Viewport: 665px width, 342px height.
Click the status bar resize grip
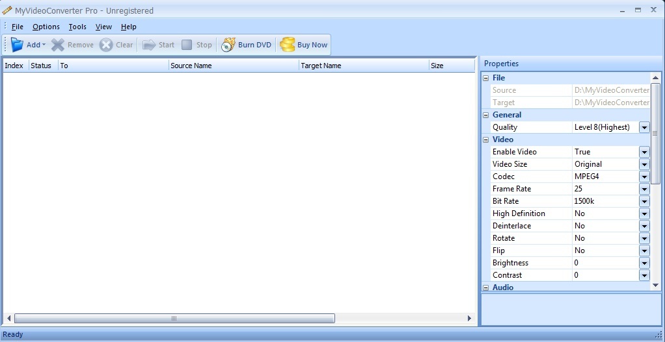(x=658, y=336)
